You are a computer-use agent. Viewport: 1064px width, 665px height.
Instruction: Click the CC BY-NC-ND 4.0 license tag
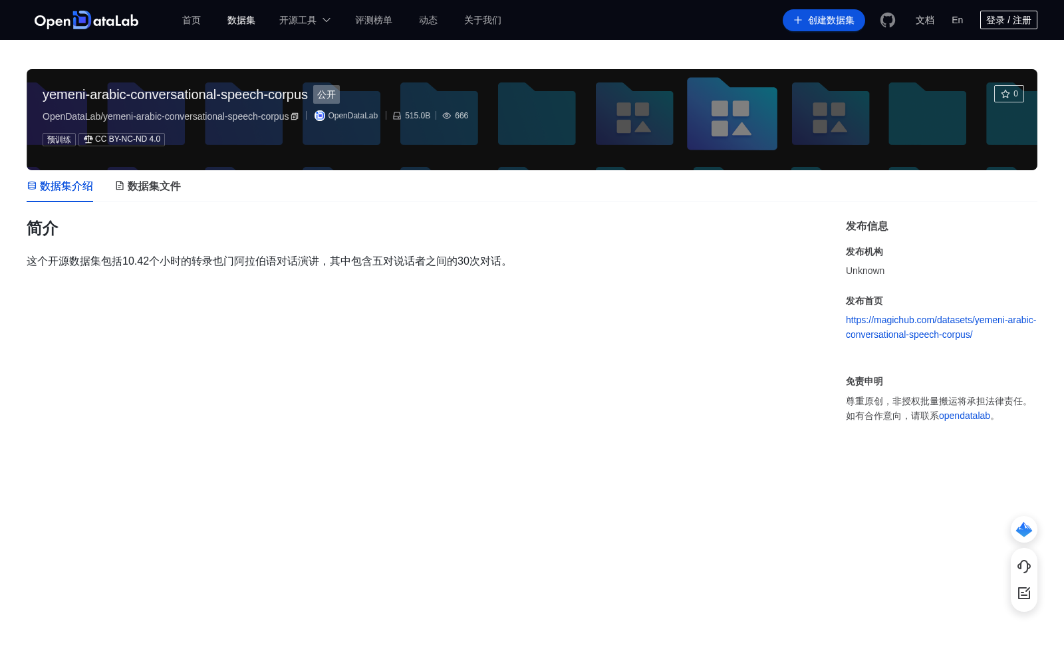(x=122, y=139)
